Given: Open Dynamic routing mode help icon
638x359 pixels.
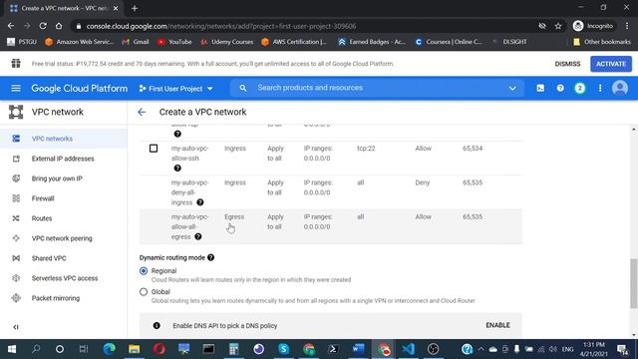Looking at the screenshot, I should pos(210,257).
